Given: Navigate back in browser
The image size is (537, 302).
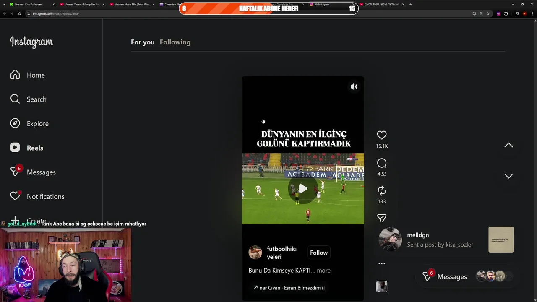Looking at the screenshot, I should (4, 13).
